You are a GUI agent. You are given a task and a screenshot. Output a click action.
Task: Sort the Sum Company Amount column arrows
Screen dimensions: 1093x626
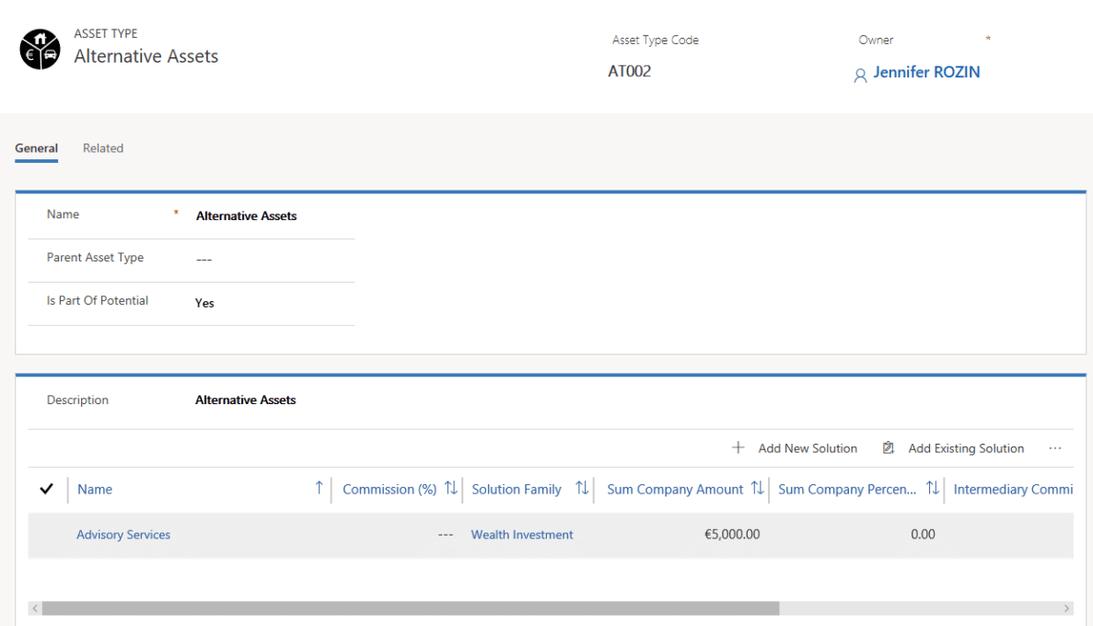pyautogui.click(x=758, y=488)
